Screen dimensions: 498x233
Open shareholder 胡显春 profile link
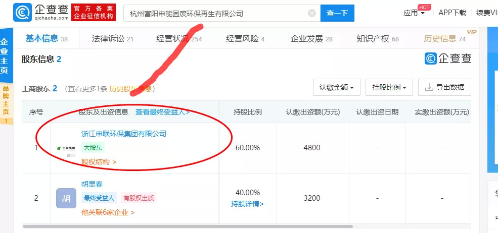coord(92,184)
